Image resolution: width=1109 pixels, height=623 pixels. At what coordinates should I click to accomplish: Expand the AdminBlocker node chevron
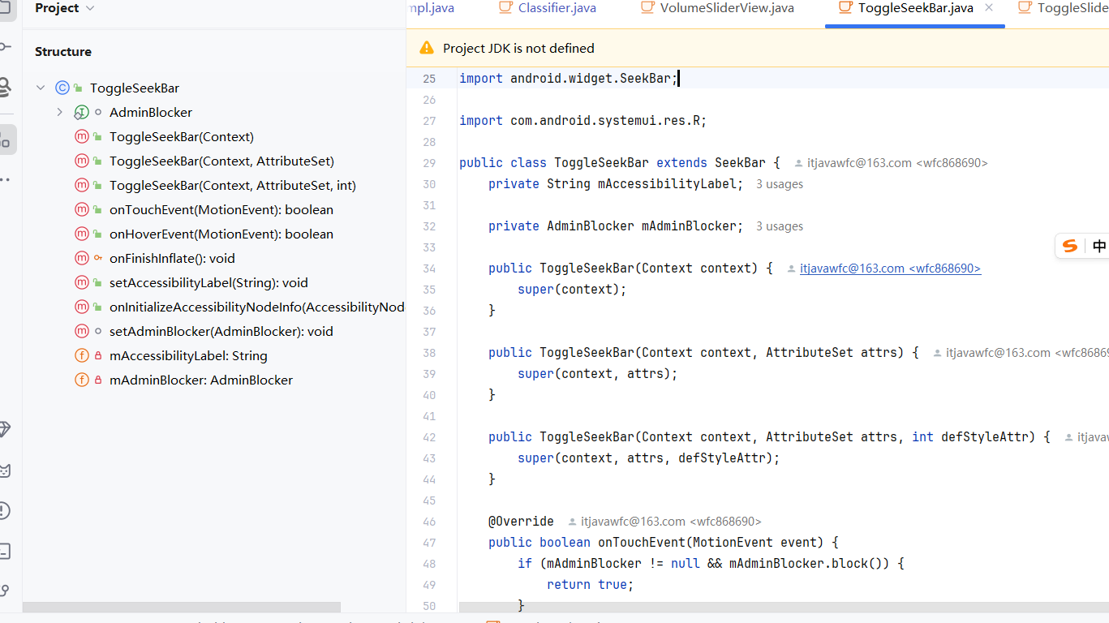coord(59,112)
